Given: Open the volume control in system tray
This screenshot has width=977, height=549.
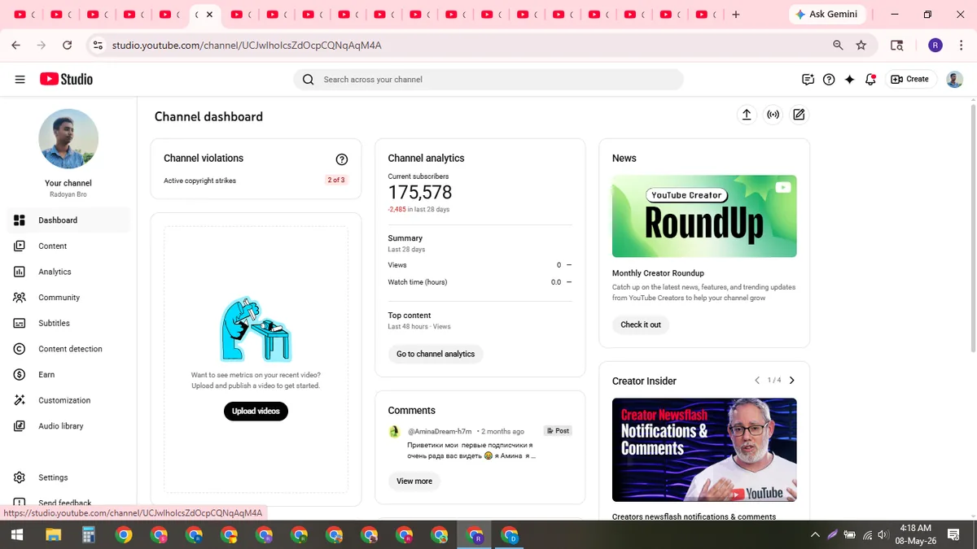Looking at the screenshot, I should [885, 535].
